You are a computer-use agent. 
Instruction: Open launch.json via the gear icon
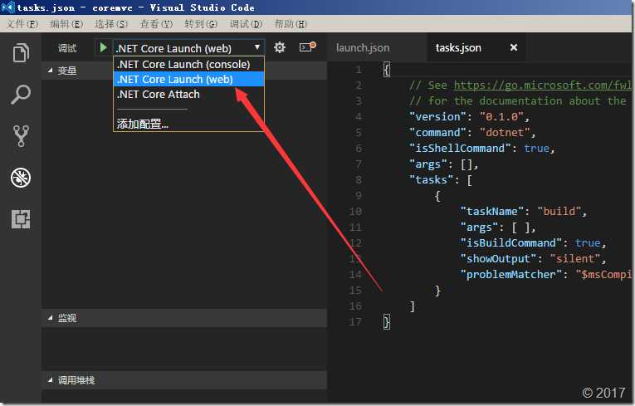[x=280, y=47]
